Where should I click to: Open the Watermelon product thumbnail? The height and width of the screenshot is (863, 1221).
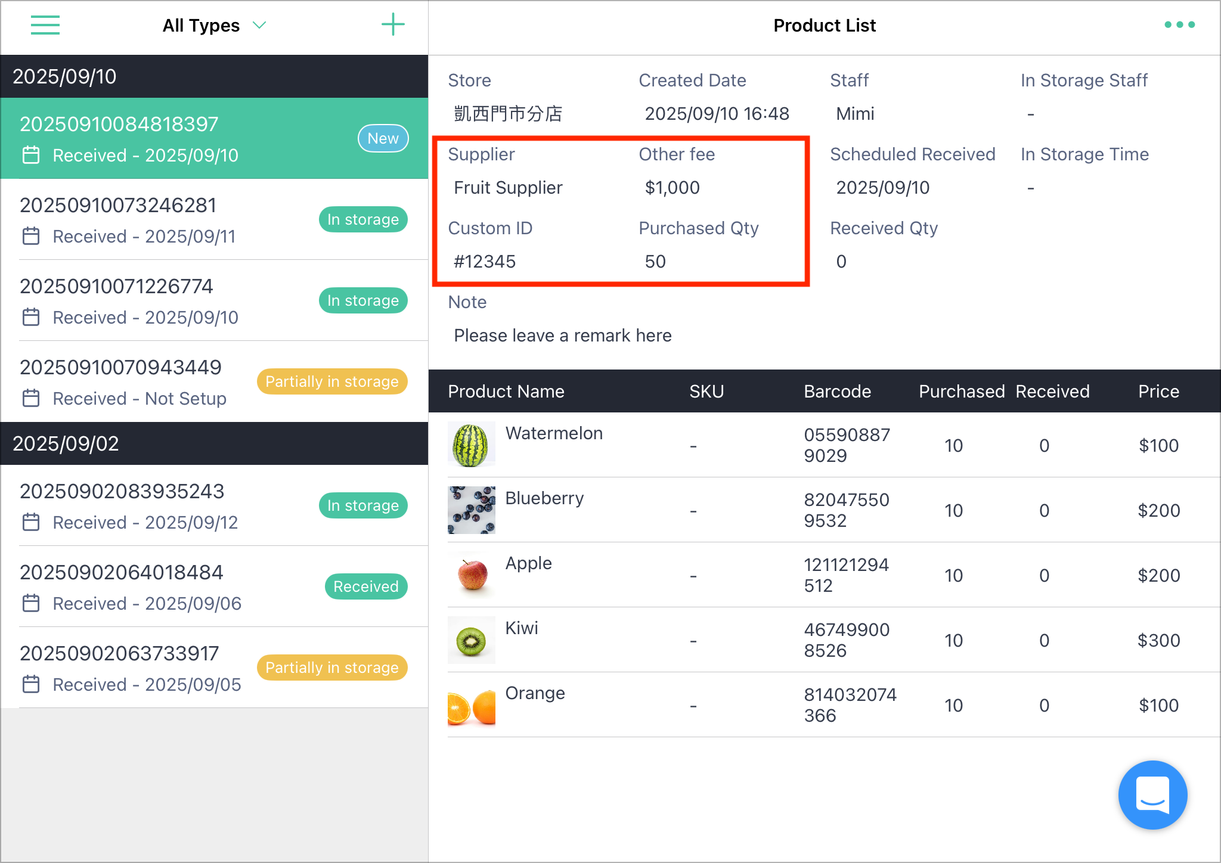coord(471,445)
